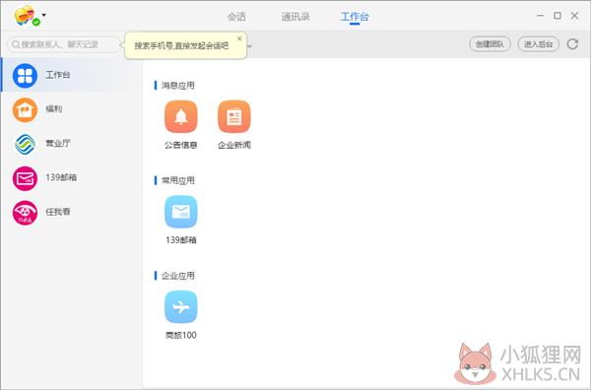Click the user avatar logo
The image size is (591, 390).
click(x=24, y=15)
